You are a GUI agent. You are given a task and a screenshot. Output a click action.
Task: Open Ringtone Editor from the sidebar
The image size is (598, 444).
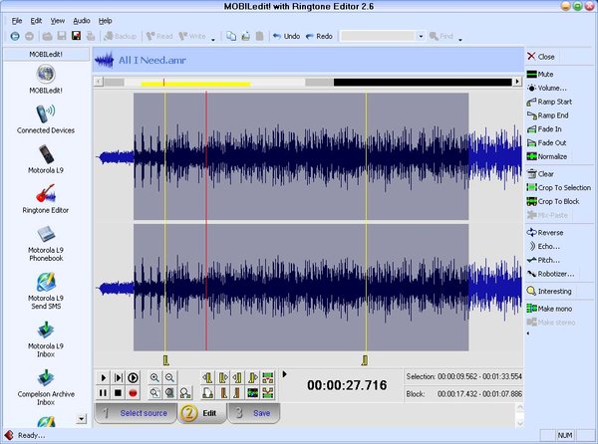click(46, 197)
